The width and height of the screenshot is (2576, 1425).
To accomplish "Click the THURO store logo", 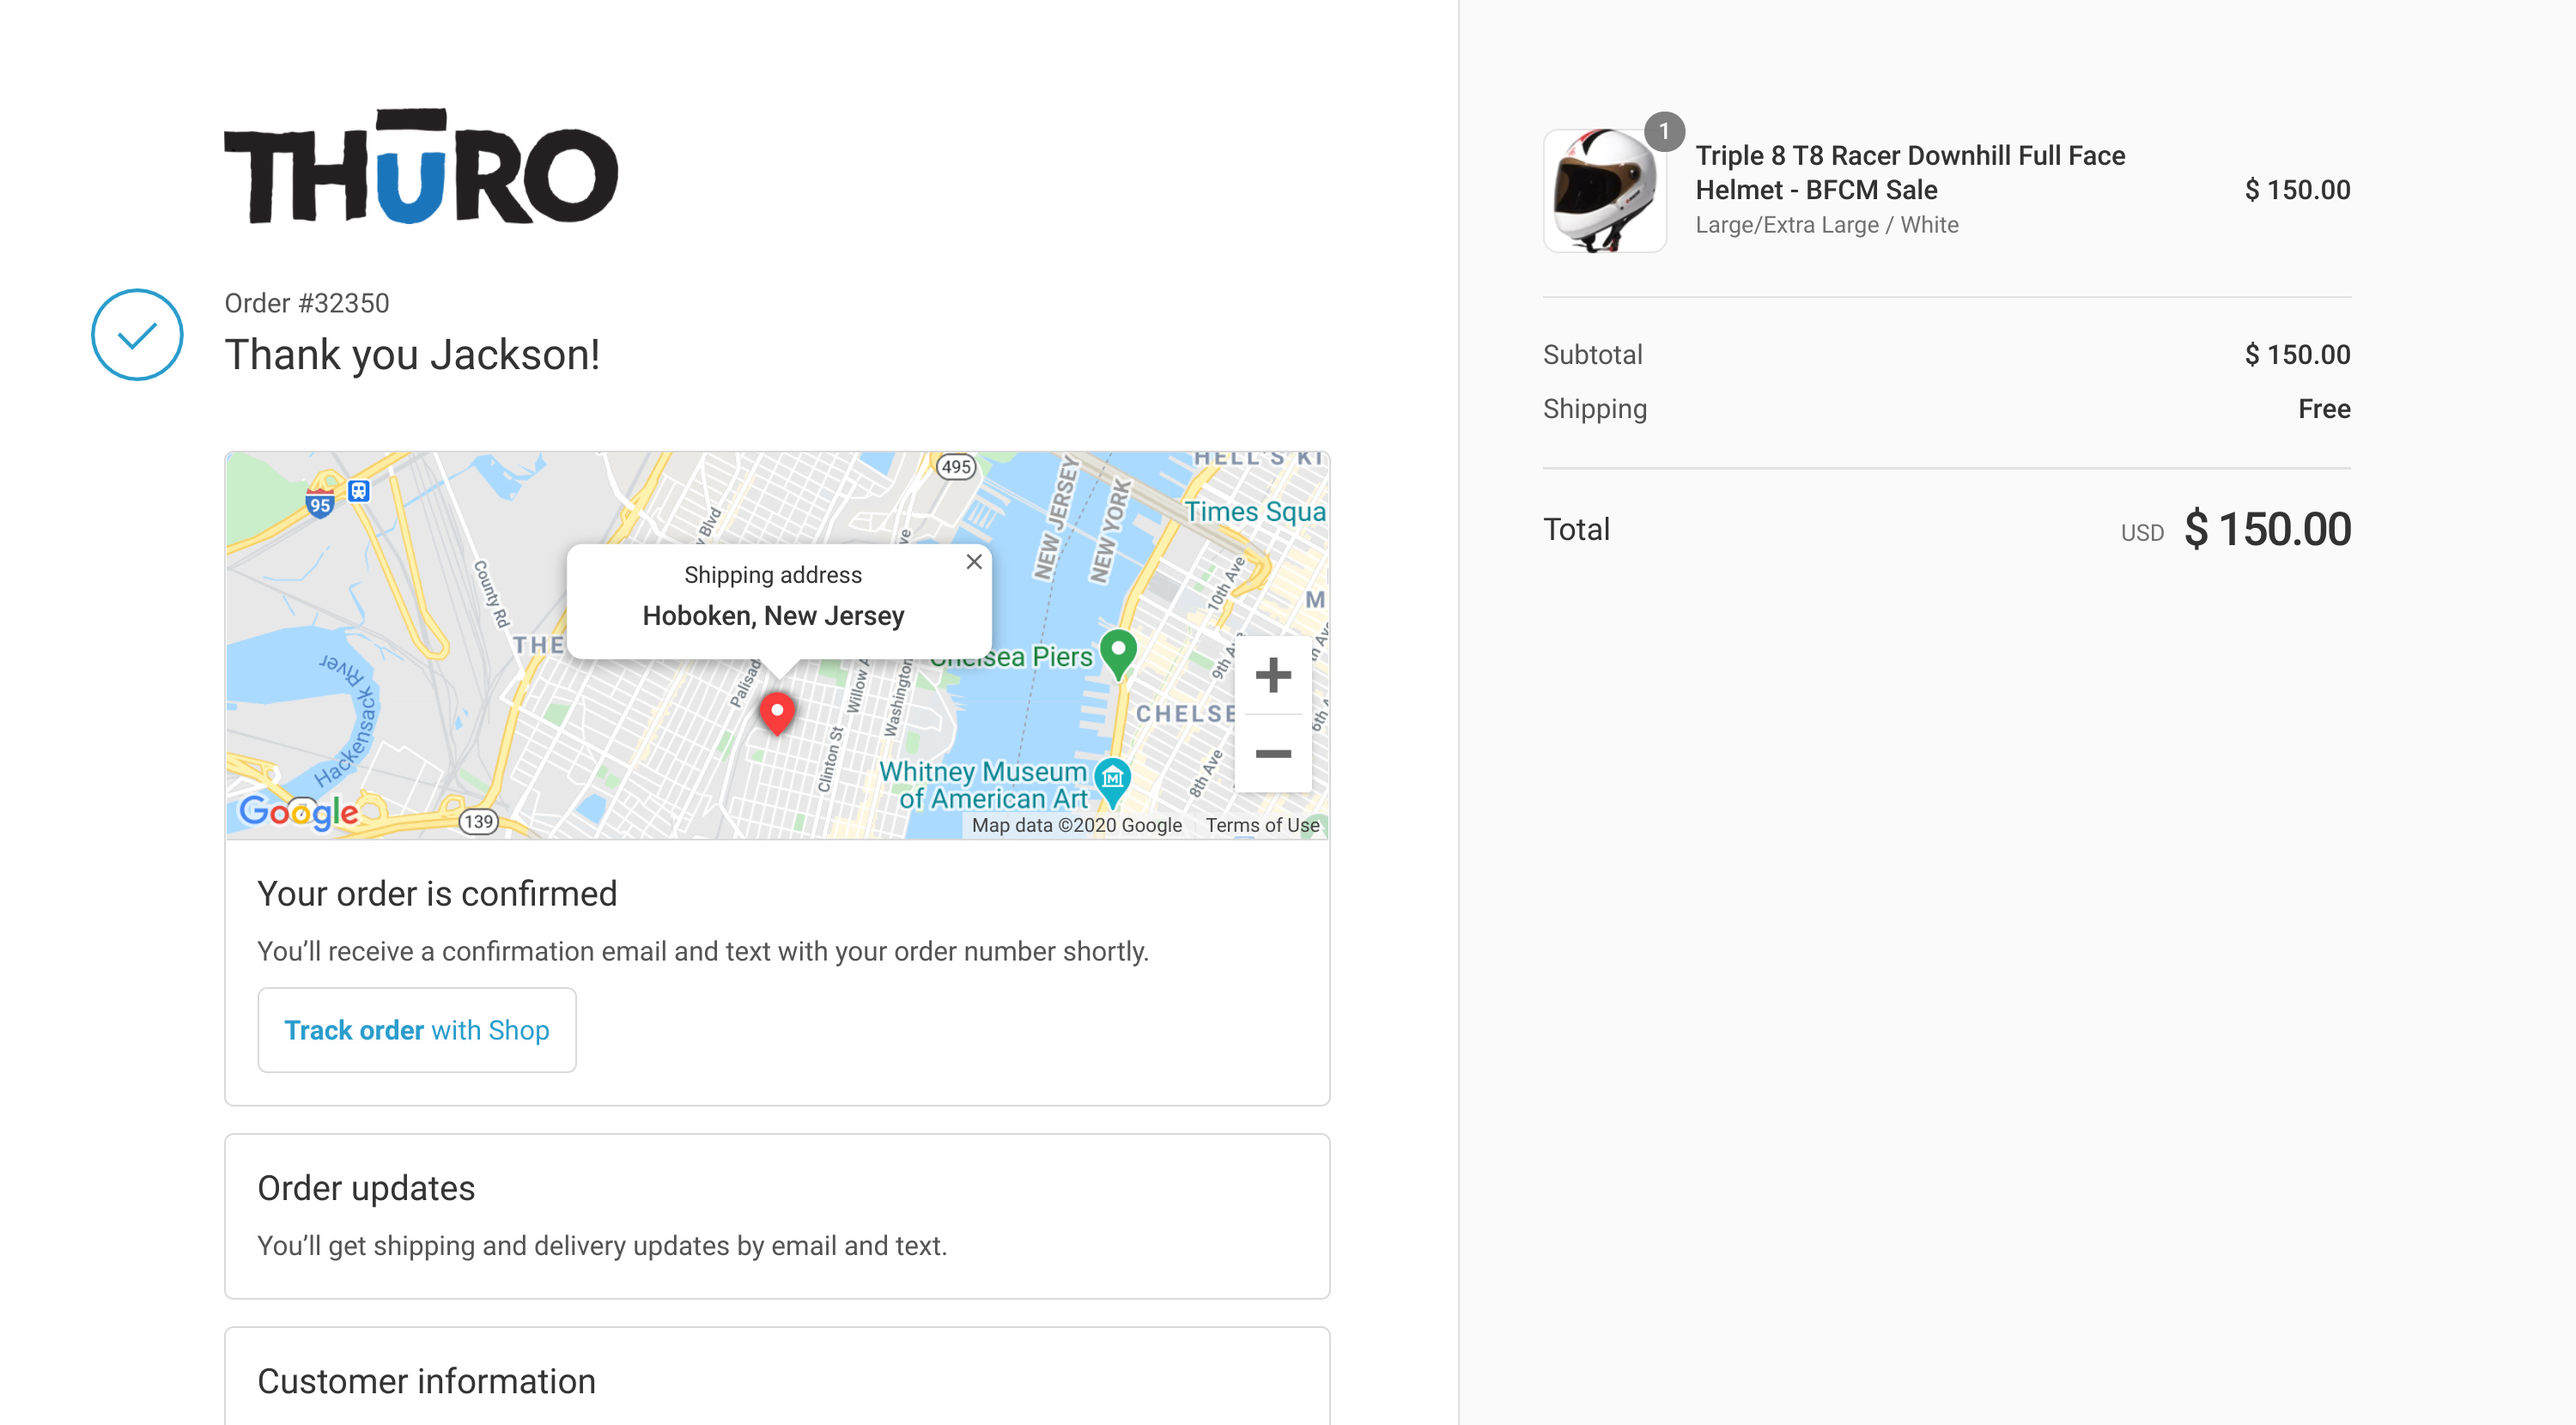I will (x=421, y=167).
